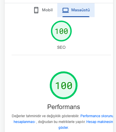
Task: Click the SEO label under gauge
Action: (x=61, y=47)
